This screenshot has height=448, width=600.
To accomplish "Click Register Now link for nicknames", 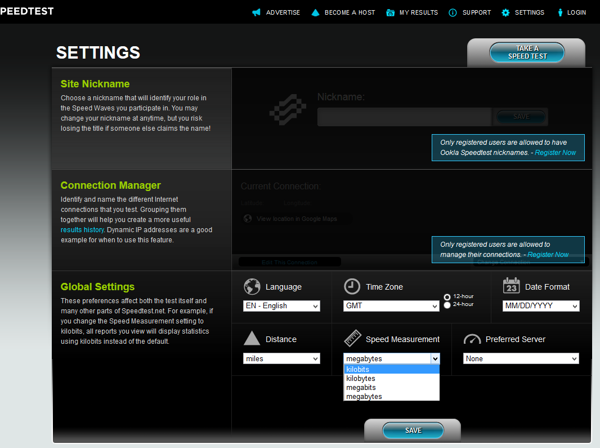I will coord(555,153).
